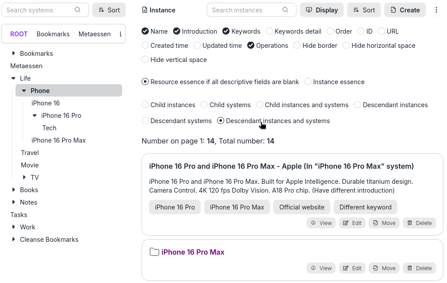This screenshot has width=447, height=283.
Task: Click the magnifier icon in instances search
Action: click(285, 10)
